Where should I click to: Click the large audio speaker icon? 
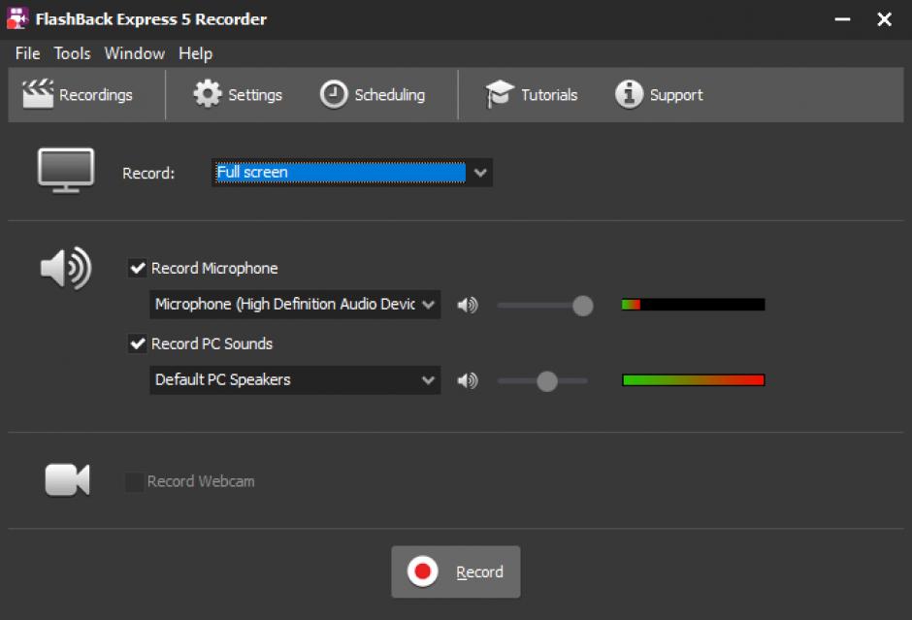click(66, 268)
